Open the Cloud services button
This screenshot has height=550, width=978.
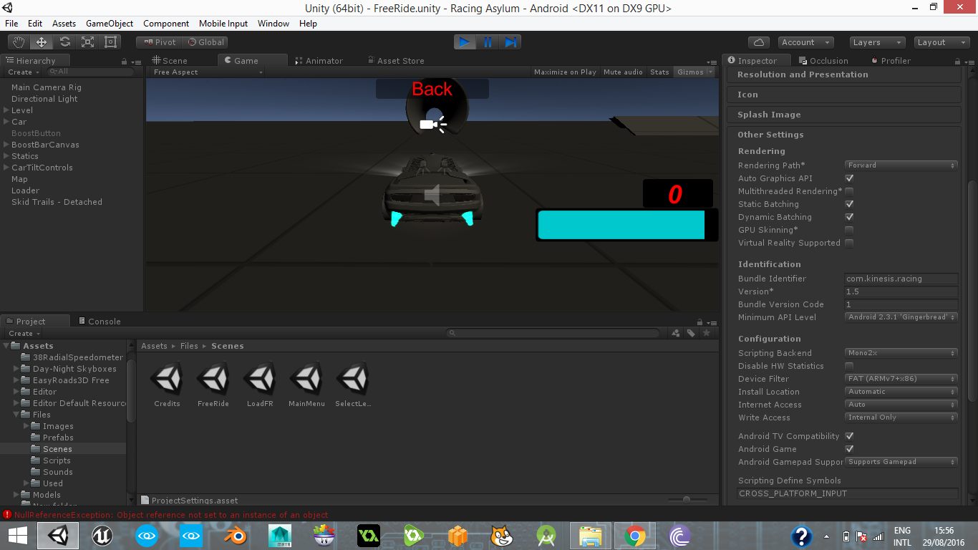coord(758,42)
